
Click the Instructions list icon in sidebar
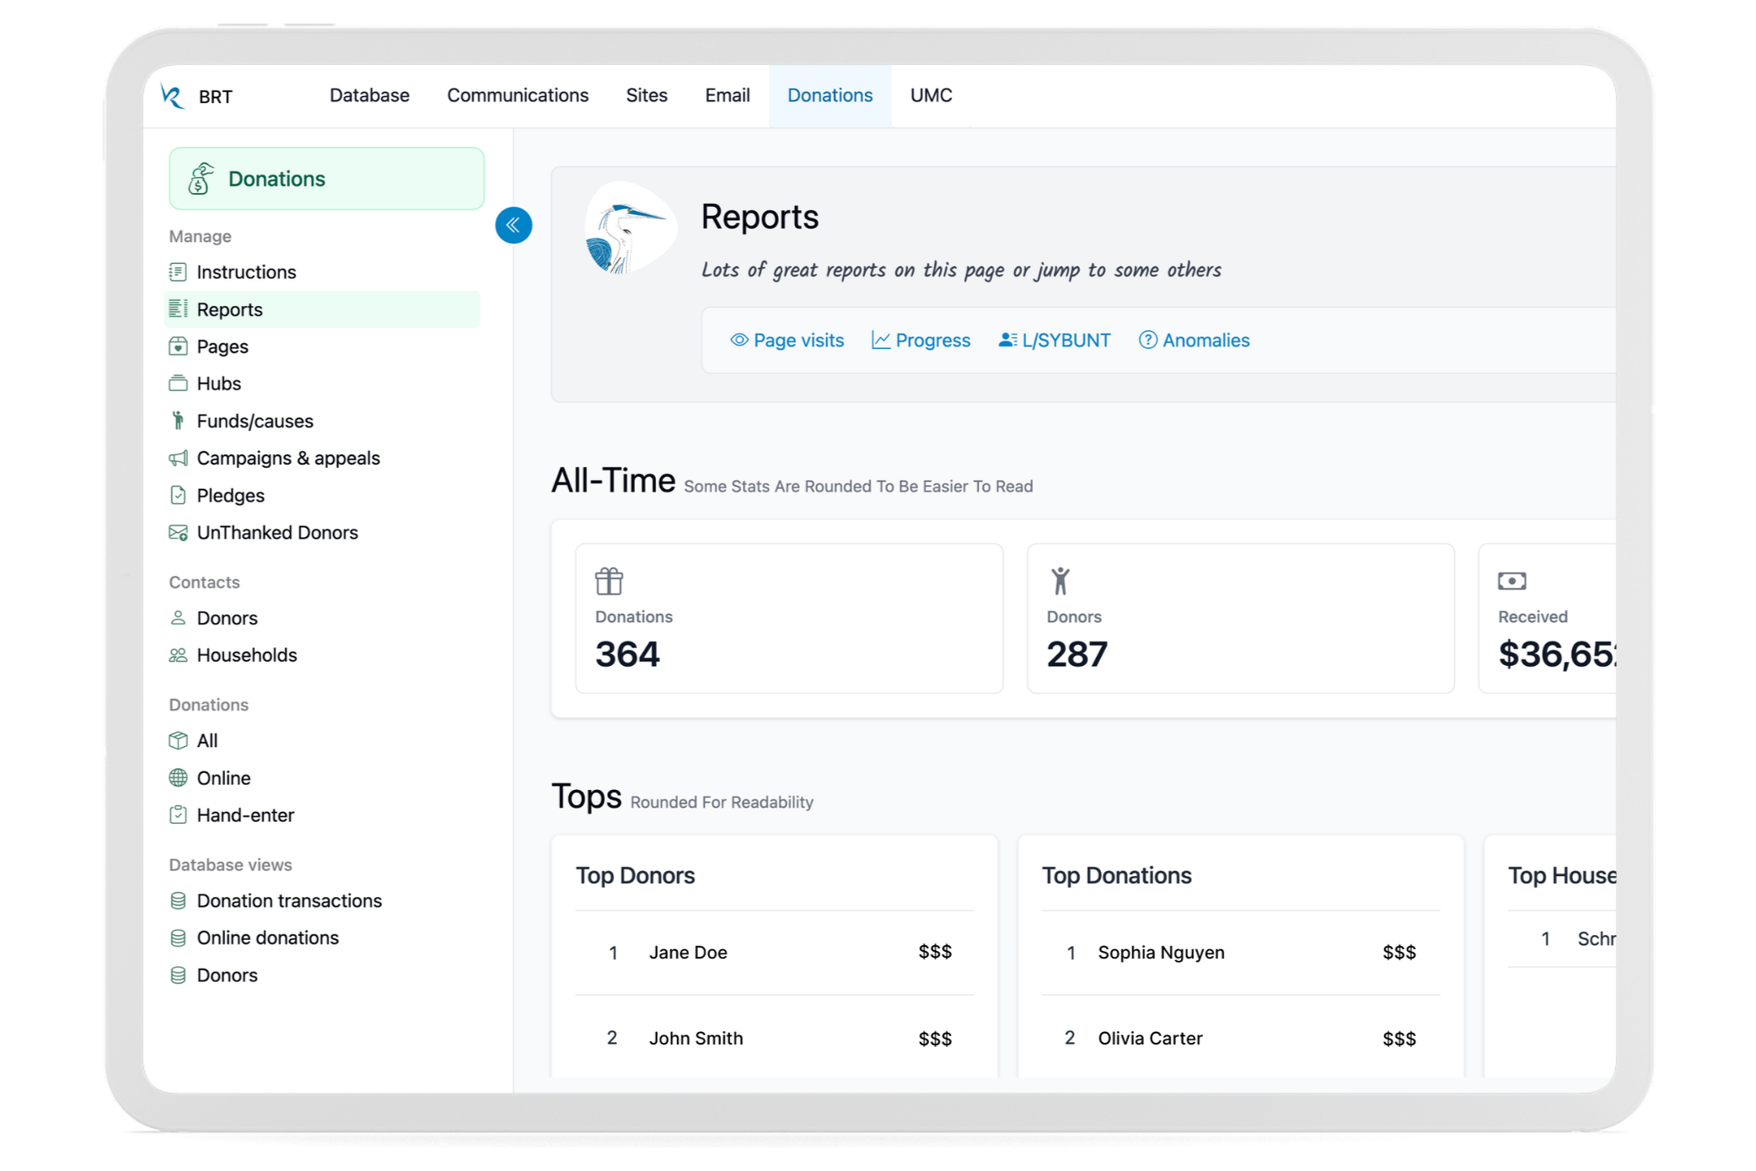point(178,271)
